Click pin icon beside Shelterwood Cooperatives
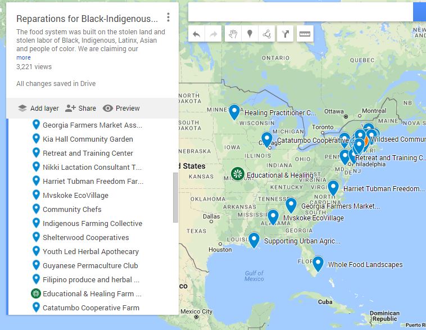Viewport: 426px width, 330px height. (x=36, y=237)
